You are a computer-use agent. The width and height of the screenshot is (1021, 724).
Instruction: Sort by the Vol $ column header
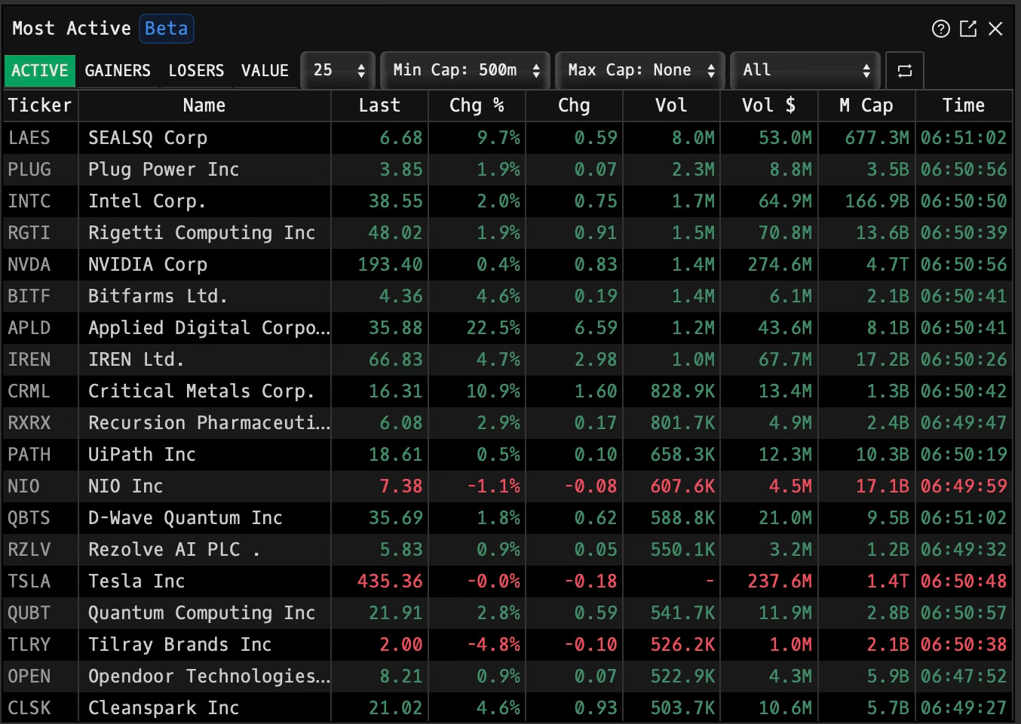point(768,106)
